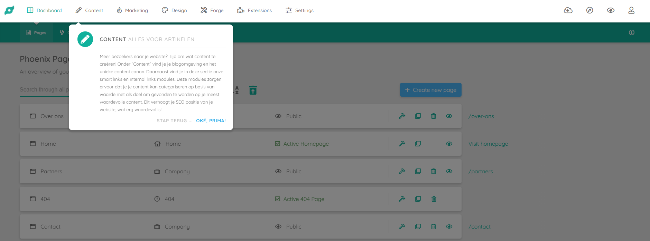This screenshot has width=650, height=241.
Task: Click the user profile icon
Action: coord(631,10)
